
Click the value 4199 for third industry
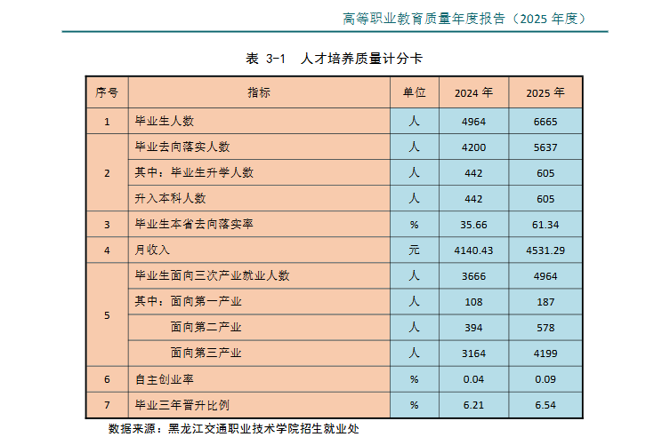545,354
